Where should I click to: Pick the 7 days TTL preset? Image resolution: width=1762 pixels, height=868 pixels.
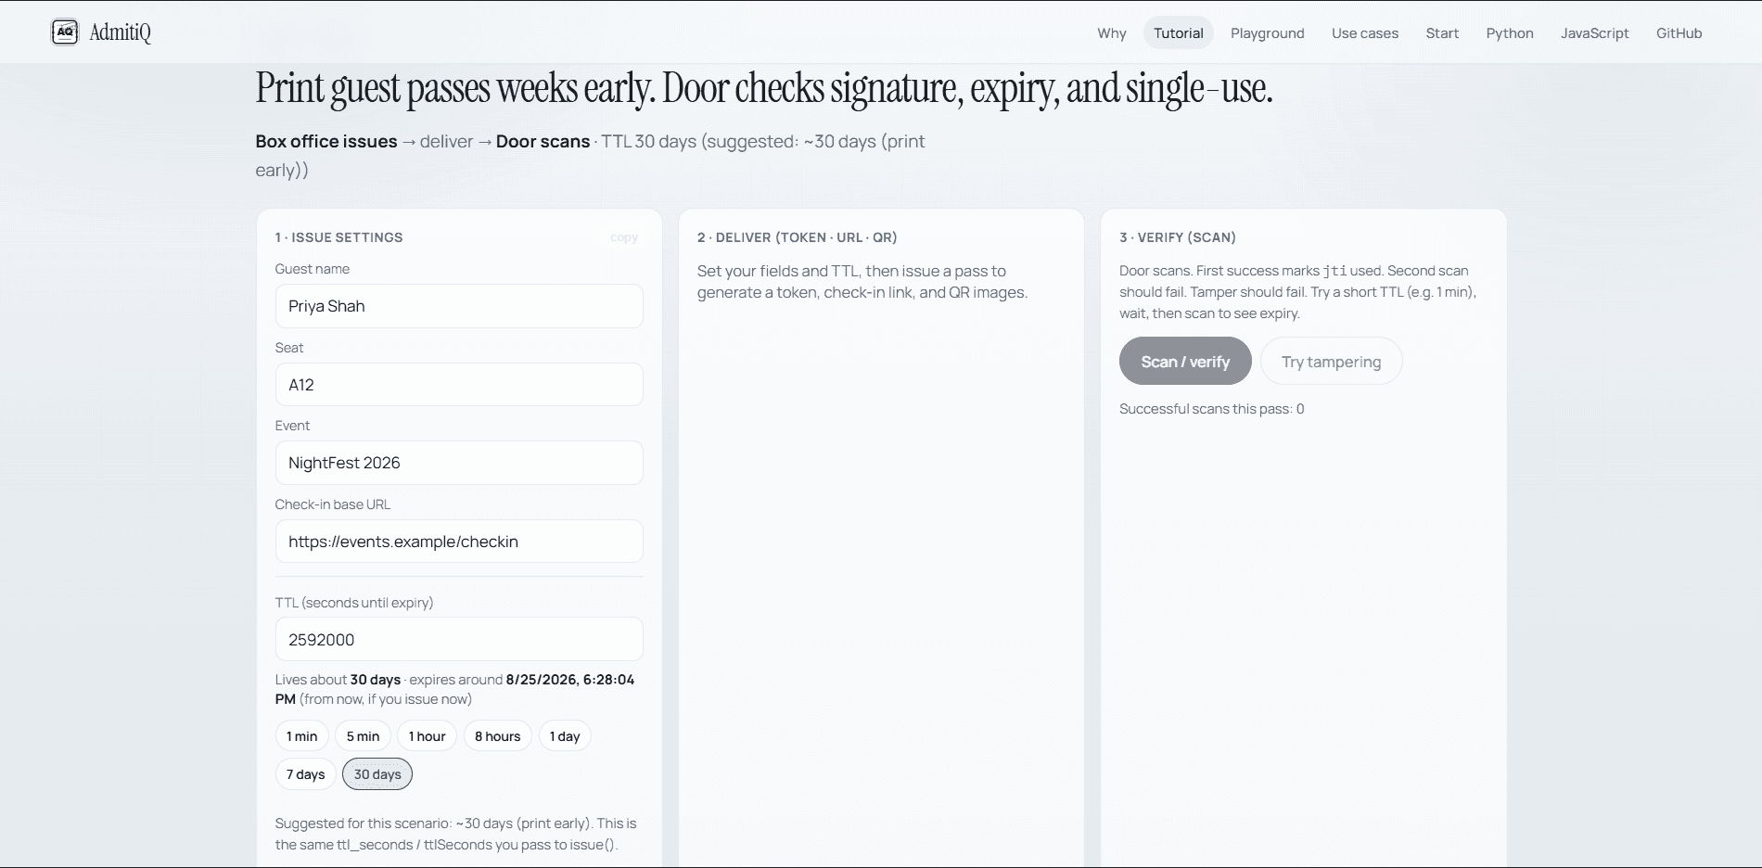tap(305, 774)
